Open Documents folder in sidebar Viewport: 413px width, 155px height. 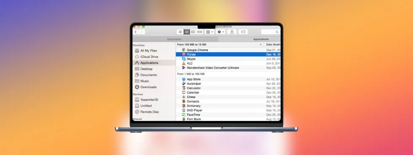tap(148, 75)
